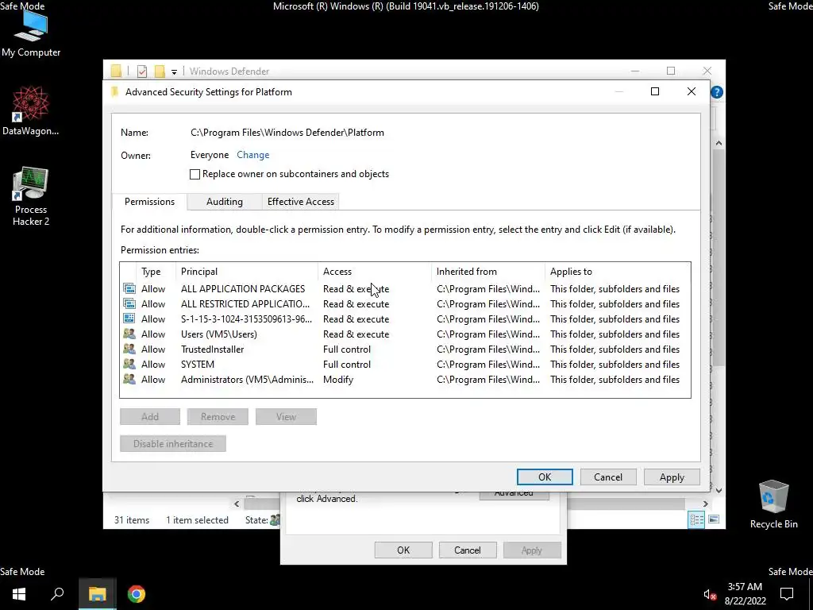Click the Disable inheritance button
The height and width of the screenshot is (610, 813).
pyautogui.click(x=173, y=443)
